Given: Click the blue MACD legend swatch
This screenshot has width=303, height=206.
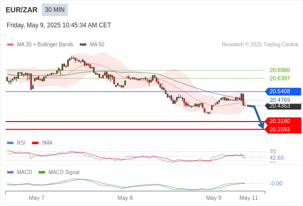Looking at the screenshot, I should [x=10, y=173].
